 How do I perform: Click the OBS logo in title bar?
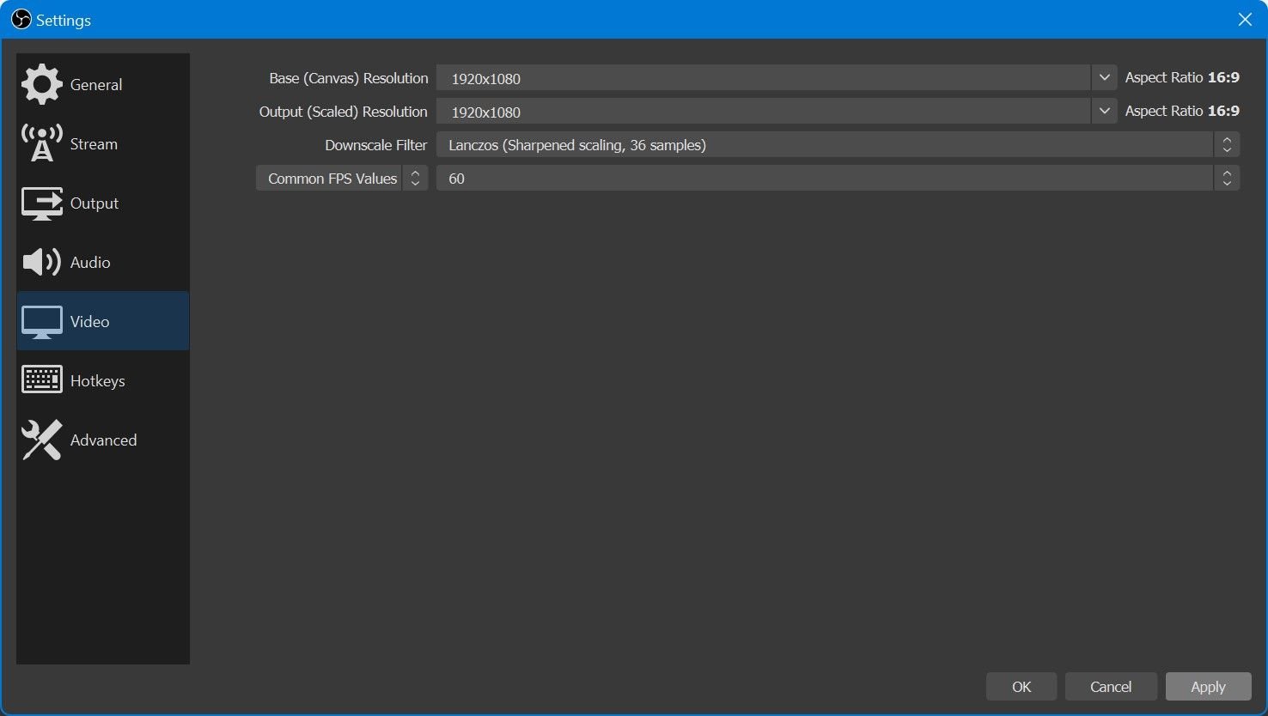[x=21, y=19]
